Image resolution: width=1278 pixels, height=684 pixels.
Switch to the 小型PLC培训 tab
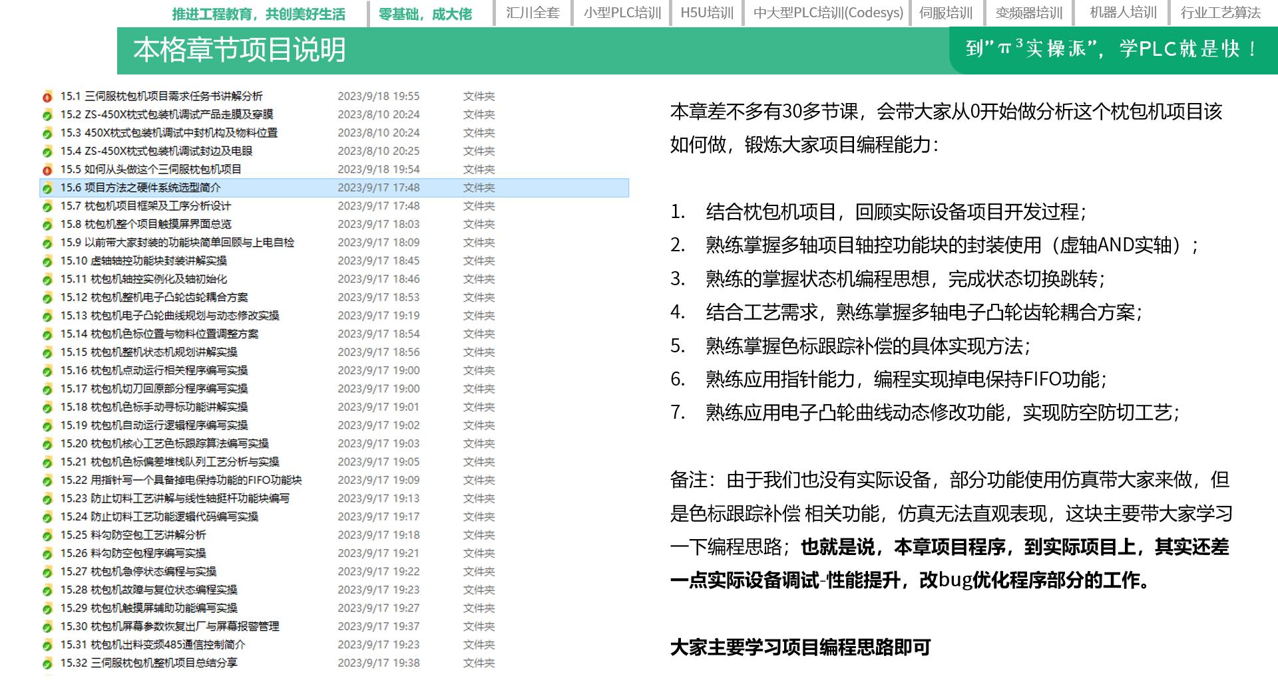point(622,13)
